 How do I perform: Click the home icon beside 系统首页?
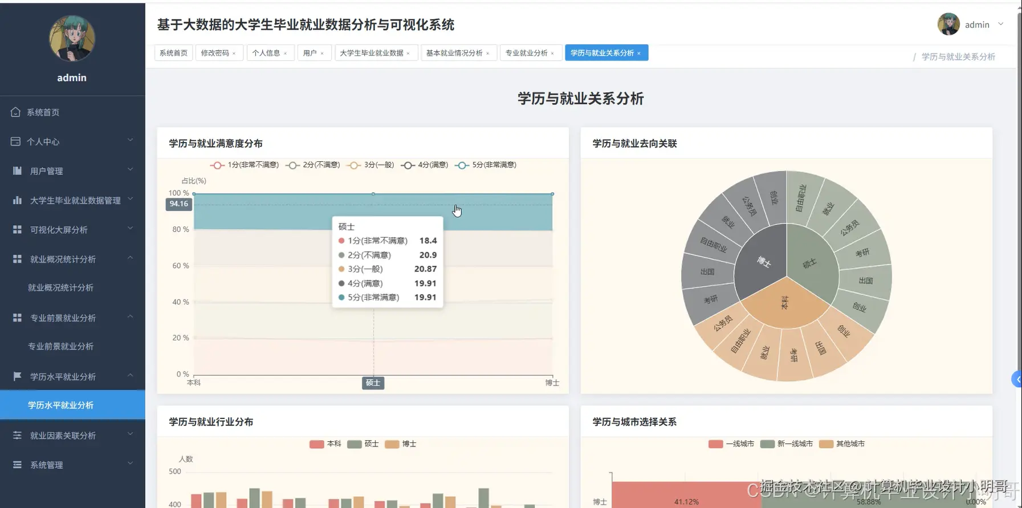click(x=15, y=112)
